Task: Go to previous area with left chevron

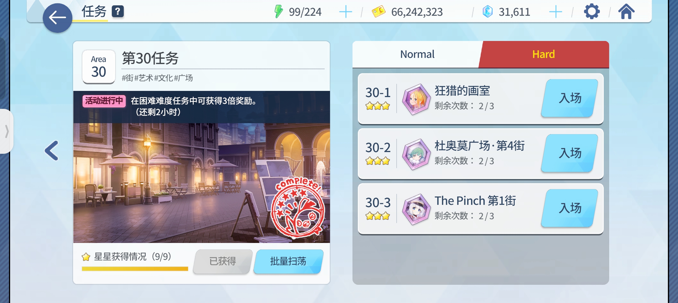Action: coord(52,151)
